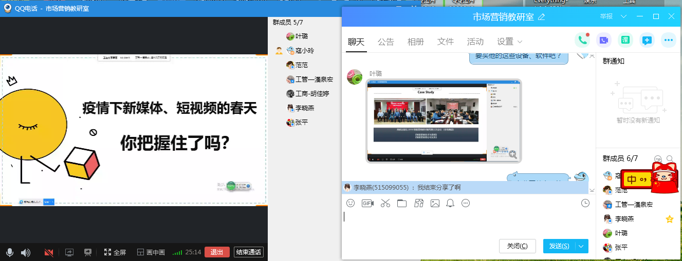Image resolution: width=682 pixels, height=261 pixels.
Task: Expand the 设置 settings dropdown
Action: 510,42
